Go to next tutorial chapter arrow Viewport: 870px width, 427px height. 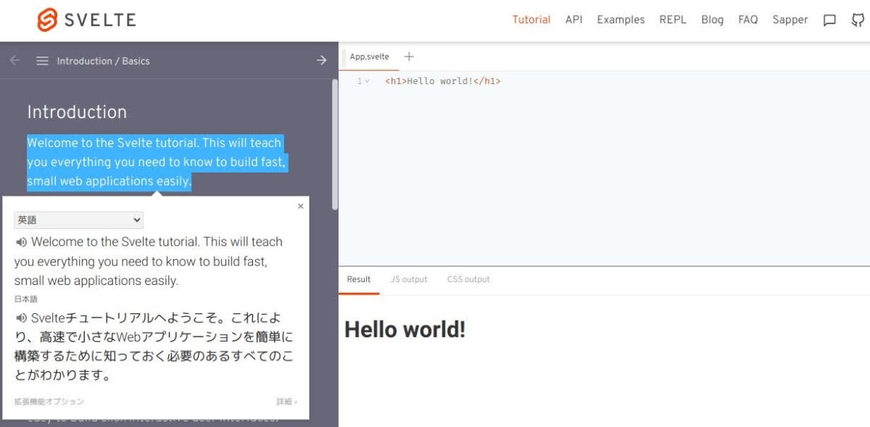pos(322,60)
